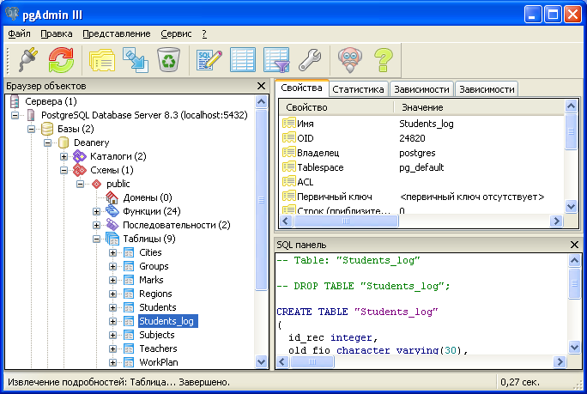This screenshot has width=587, height=394.
Task: Click the Таблицы tables icon
Action: pyautogui.click(x=112, y=239)
